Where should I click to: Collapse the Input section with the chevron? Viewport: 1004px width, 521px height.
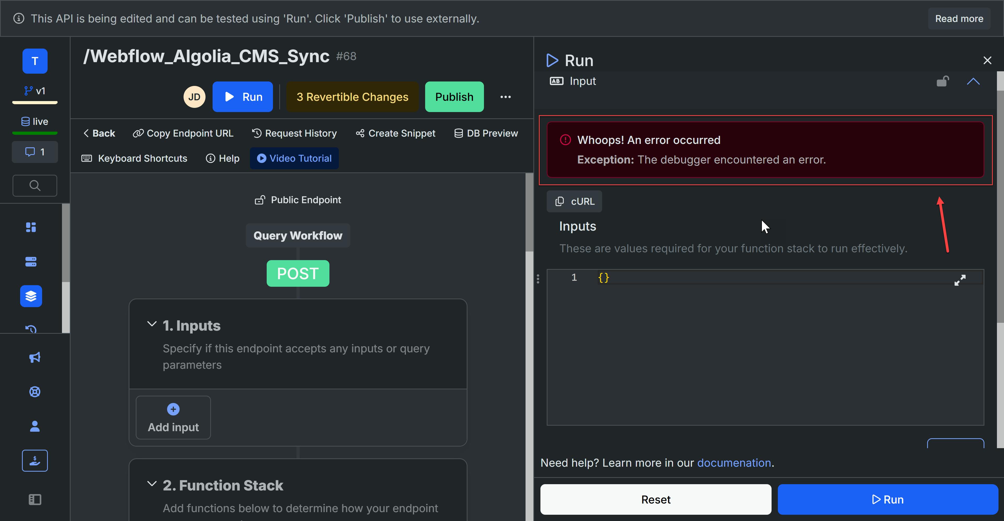point(973,81)
